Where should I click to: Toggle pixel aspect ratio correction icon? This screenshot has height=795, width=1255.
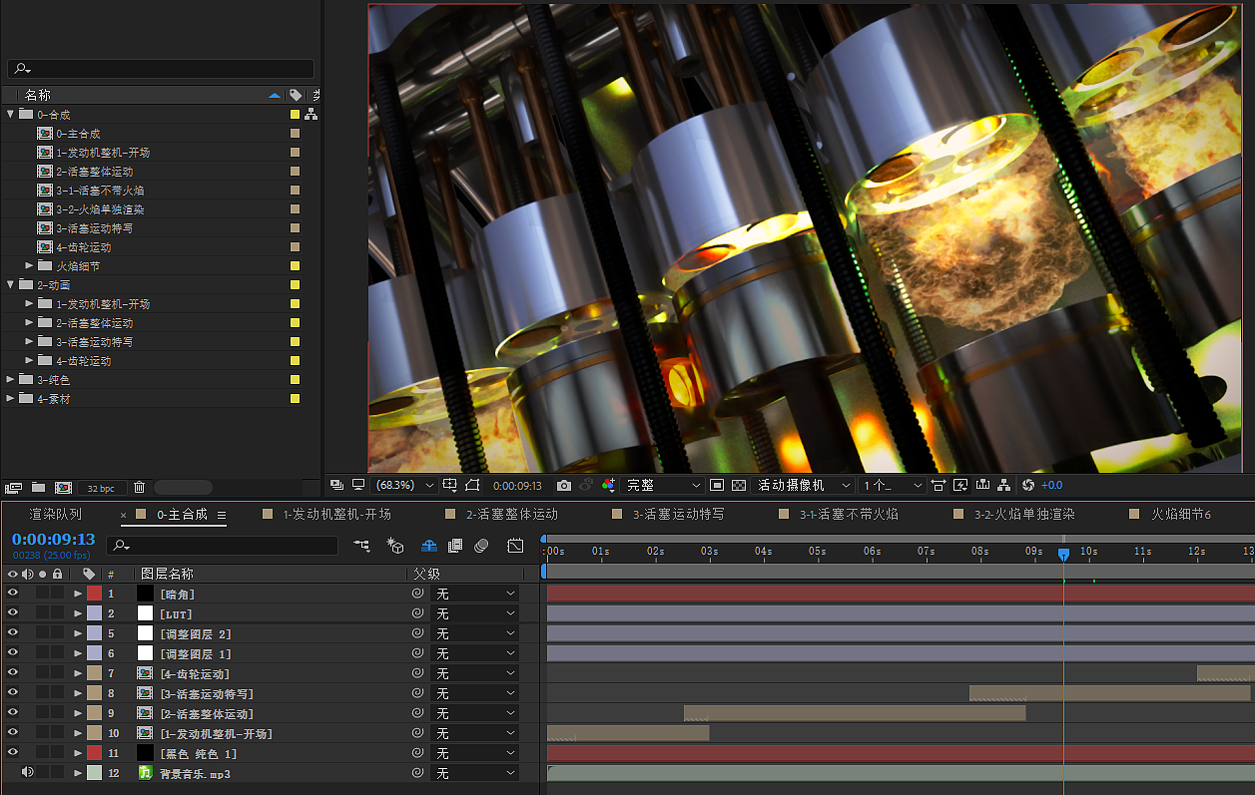(x=938, y=485)
